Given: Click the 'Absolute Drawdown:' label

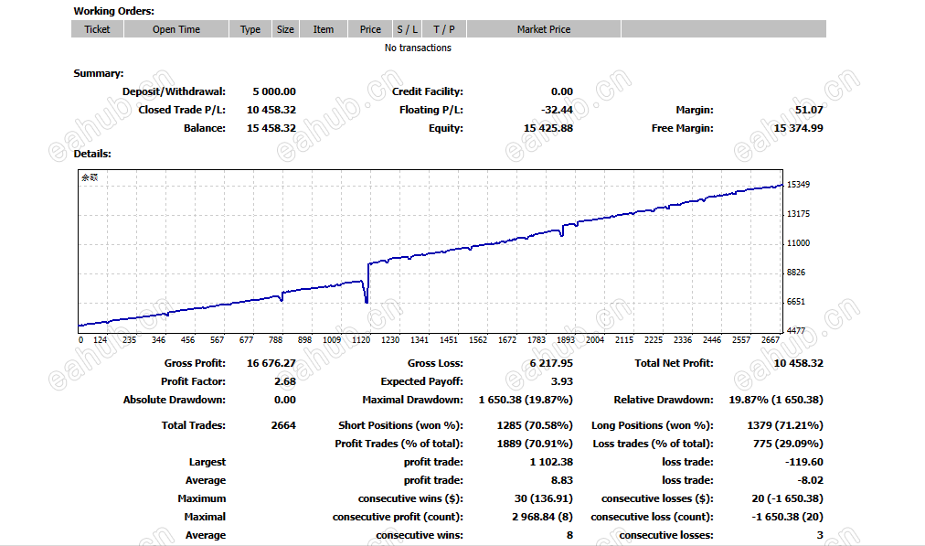Looking at the screenshot, I should pyautogui.click(x=174, y=400).
